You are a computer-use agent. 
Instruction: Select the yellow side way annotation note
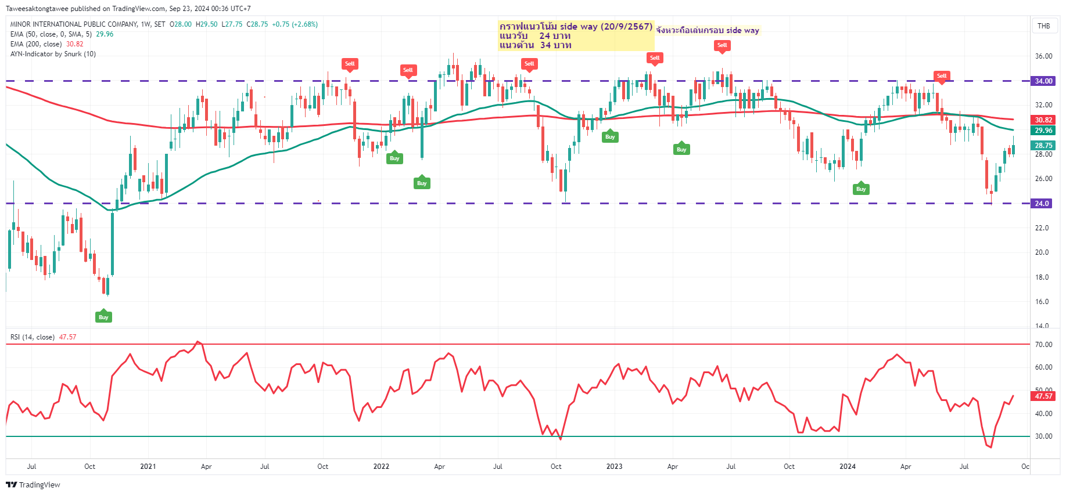pos(576,35)
